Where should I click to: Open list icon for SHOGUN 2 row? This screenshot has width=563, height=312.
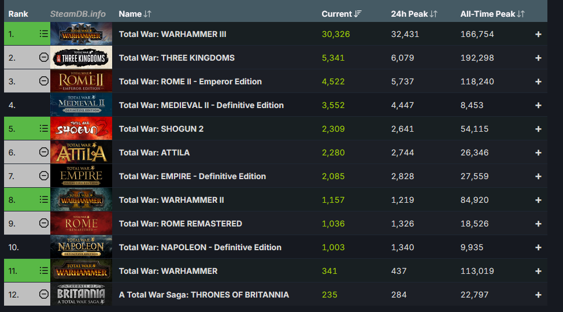coord(44,128)
